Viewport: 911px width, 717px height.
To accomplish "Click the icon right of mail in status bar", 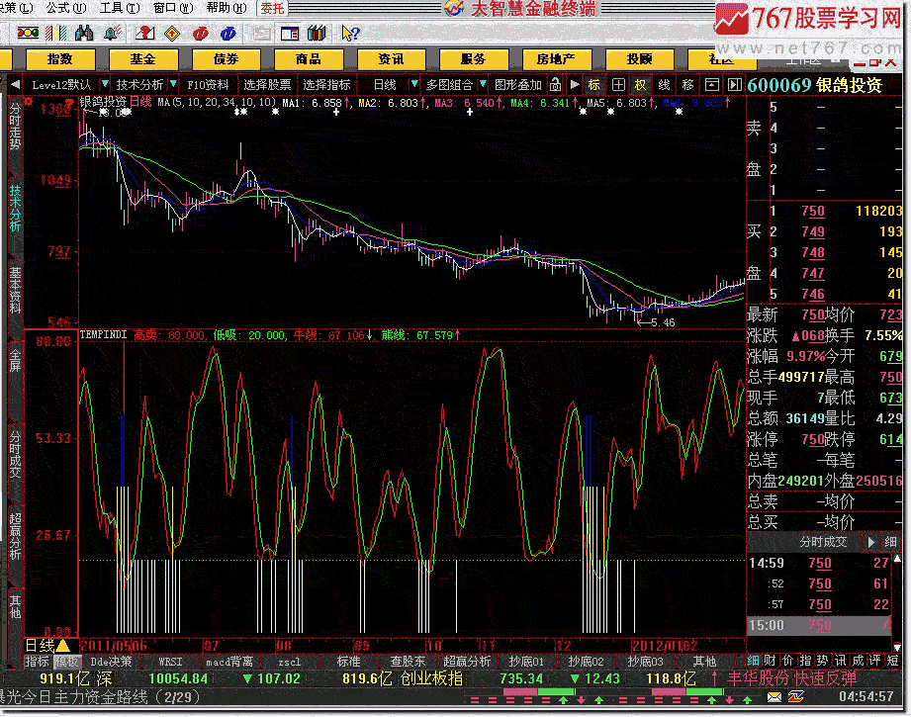I will tap(796, 696).
